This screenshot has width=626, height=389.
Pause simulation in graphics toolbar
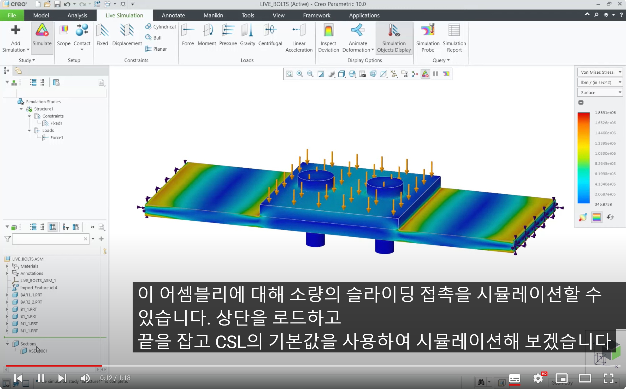pyautogui.click(x=435, y=74)
